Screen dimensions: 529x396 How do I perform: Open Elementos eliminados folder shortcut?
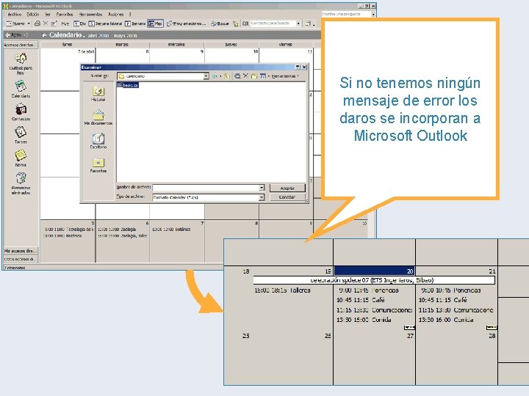21,183
